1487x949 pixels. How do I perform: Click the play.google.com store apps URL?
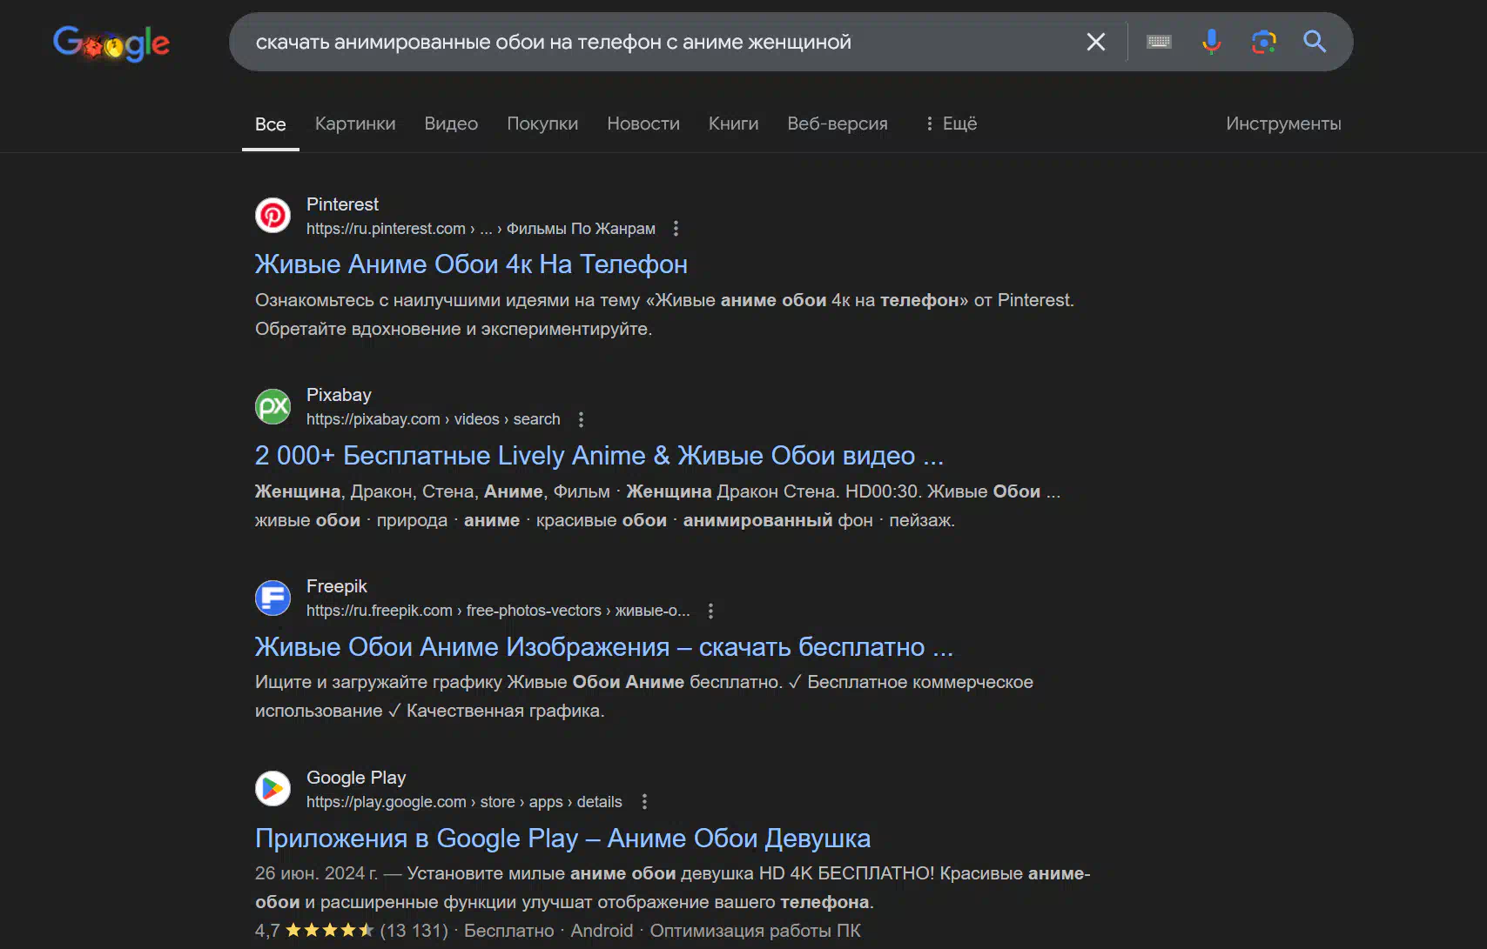click(x=464, y=802)
